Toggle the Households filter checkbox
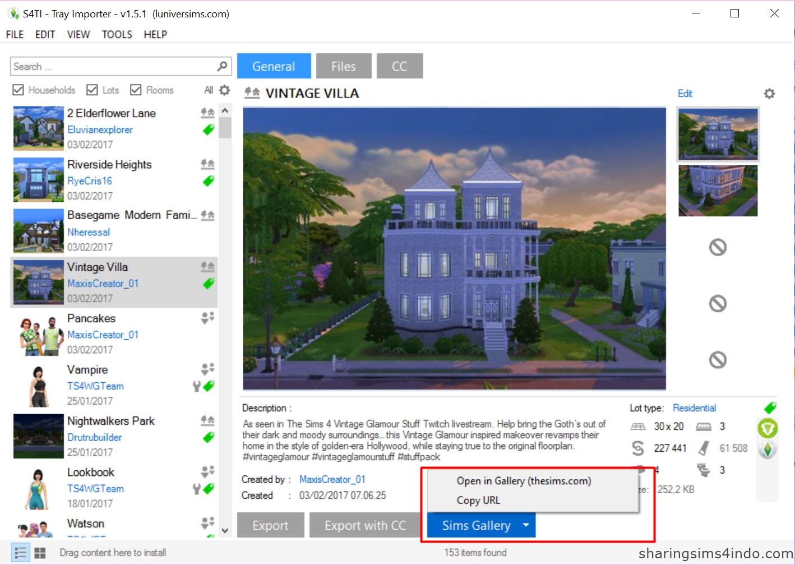 [x=18, y=90]
